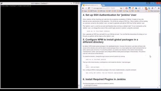161x91 pixels.
Task: Click the 'mkdir .npm-packages' code line
Action: (93, 67)
